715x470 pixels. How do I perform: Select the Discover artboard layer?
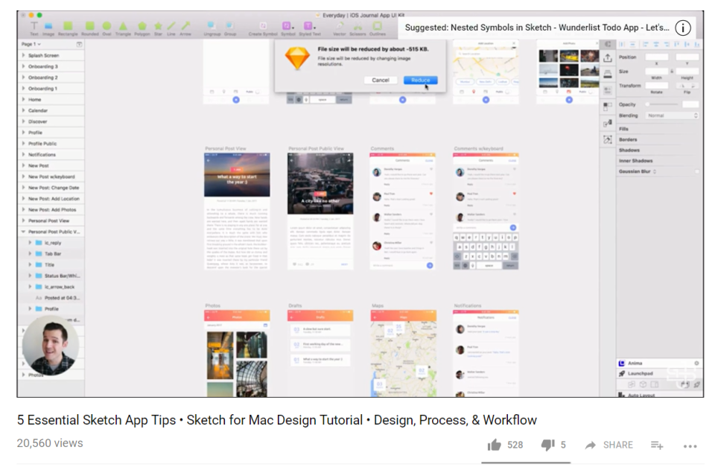[x=51, y=121]
